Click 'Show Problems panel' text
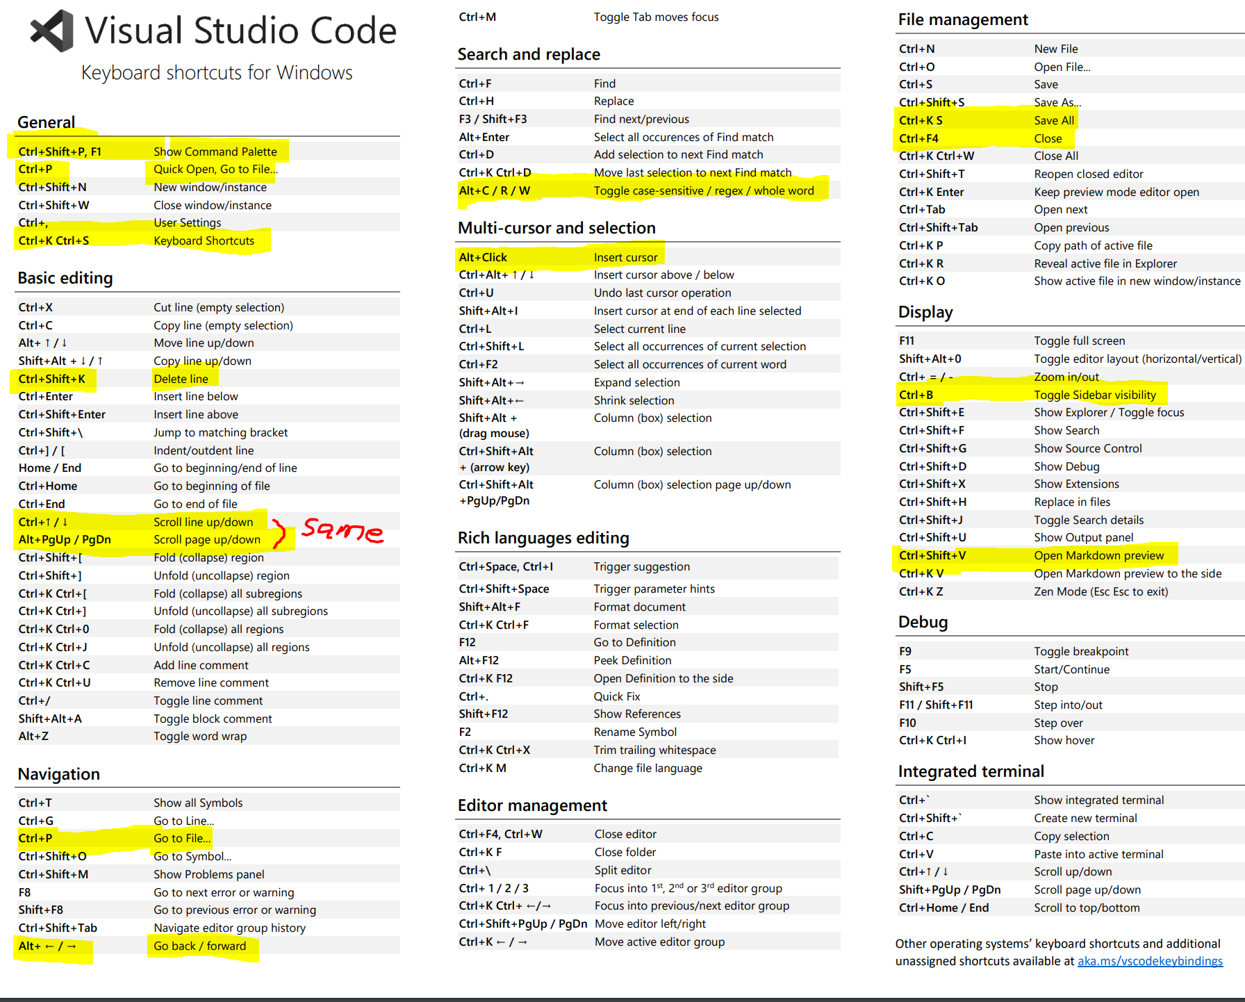Image resolution: width=1245 pixels, height=1002 pixels. 209,874
